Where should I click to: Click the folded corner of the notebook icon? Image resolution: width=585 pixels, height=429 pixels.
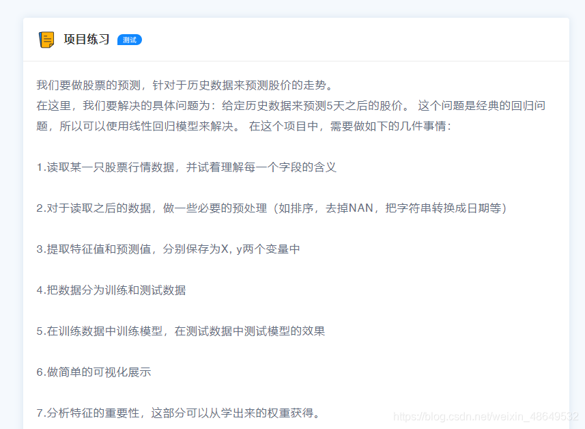[50, 45]
